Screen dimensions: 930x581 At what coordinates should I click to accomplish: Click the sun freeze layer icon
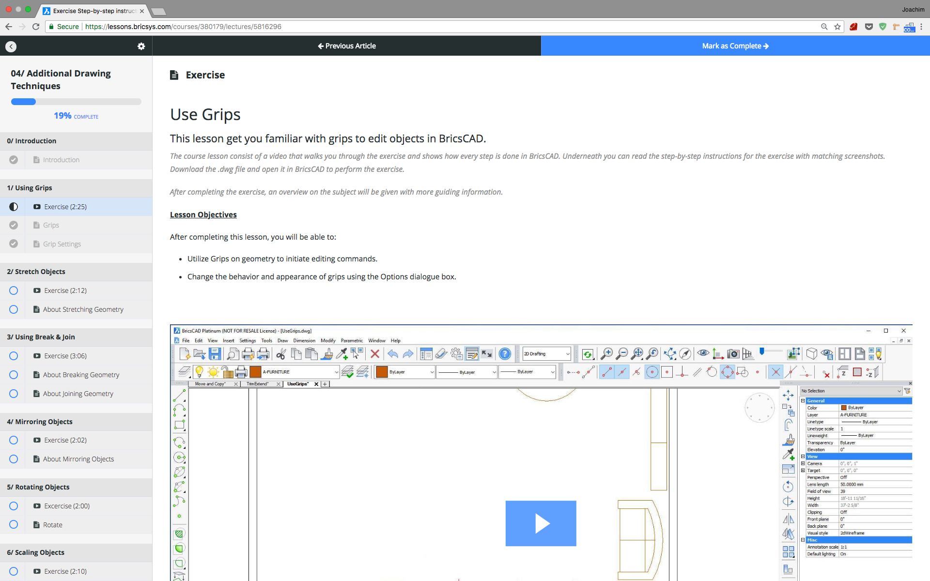click(213, 372)
